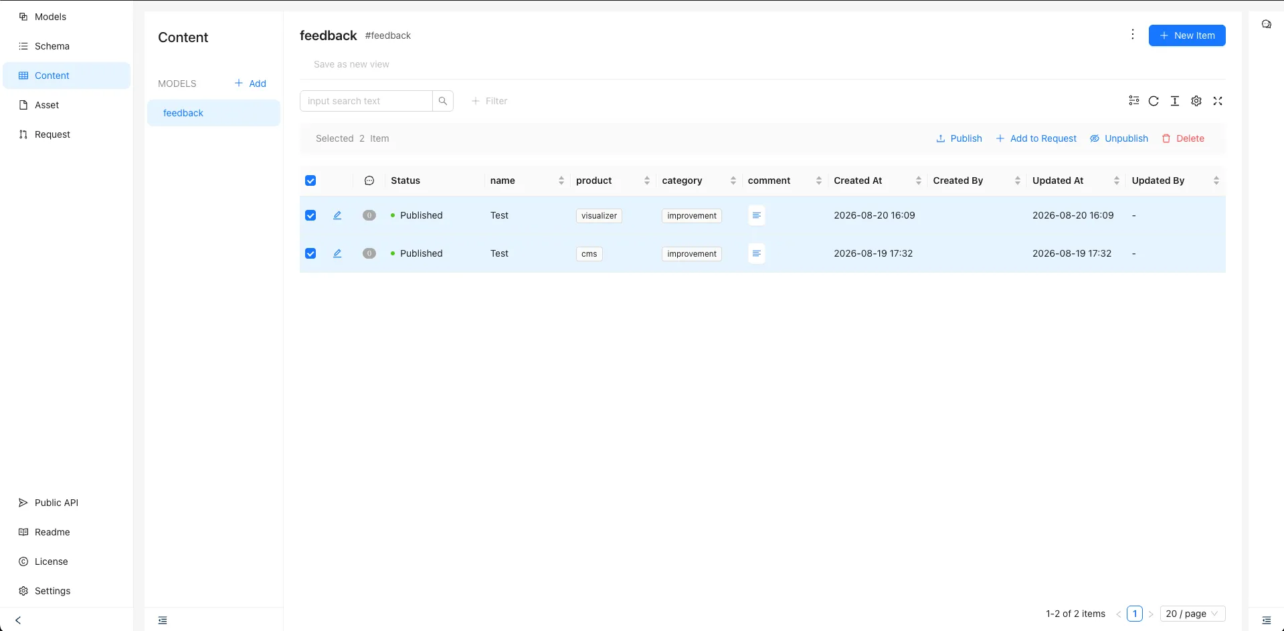The image size is (1284, 631).
Task: Click the Schema list icon
Action: coord(23,46)
